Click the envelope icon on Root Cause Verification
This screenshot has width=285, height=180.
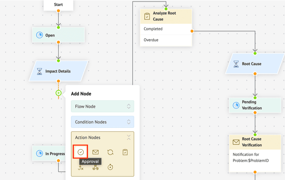[236, 142]
